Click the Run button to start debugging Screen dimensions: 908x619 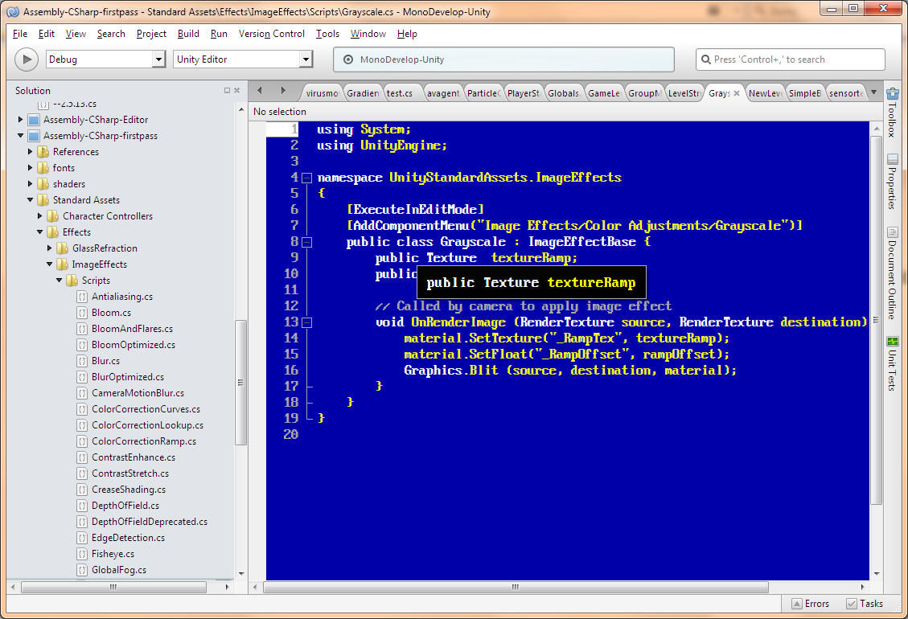click(26, 59)
